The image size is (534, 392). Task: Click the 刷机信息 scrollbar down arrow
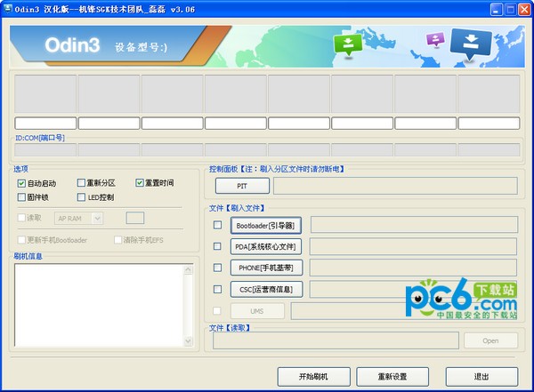point(188,341)
